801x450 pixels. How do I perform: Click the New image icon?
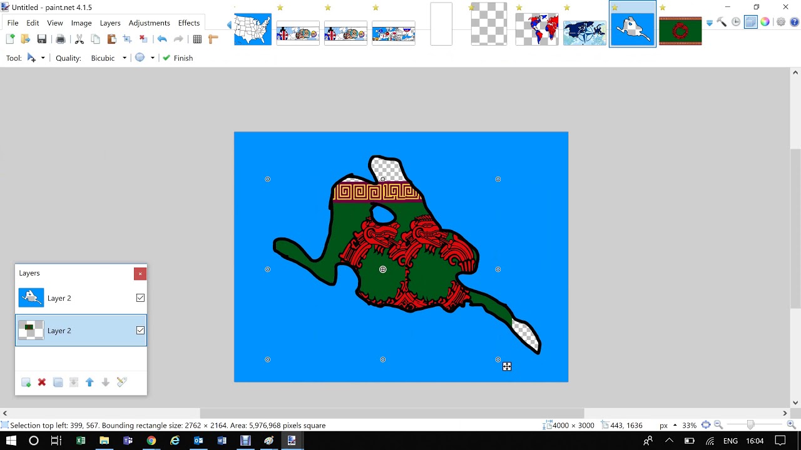(x=10, y=39)
